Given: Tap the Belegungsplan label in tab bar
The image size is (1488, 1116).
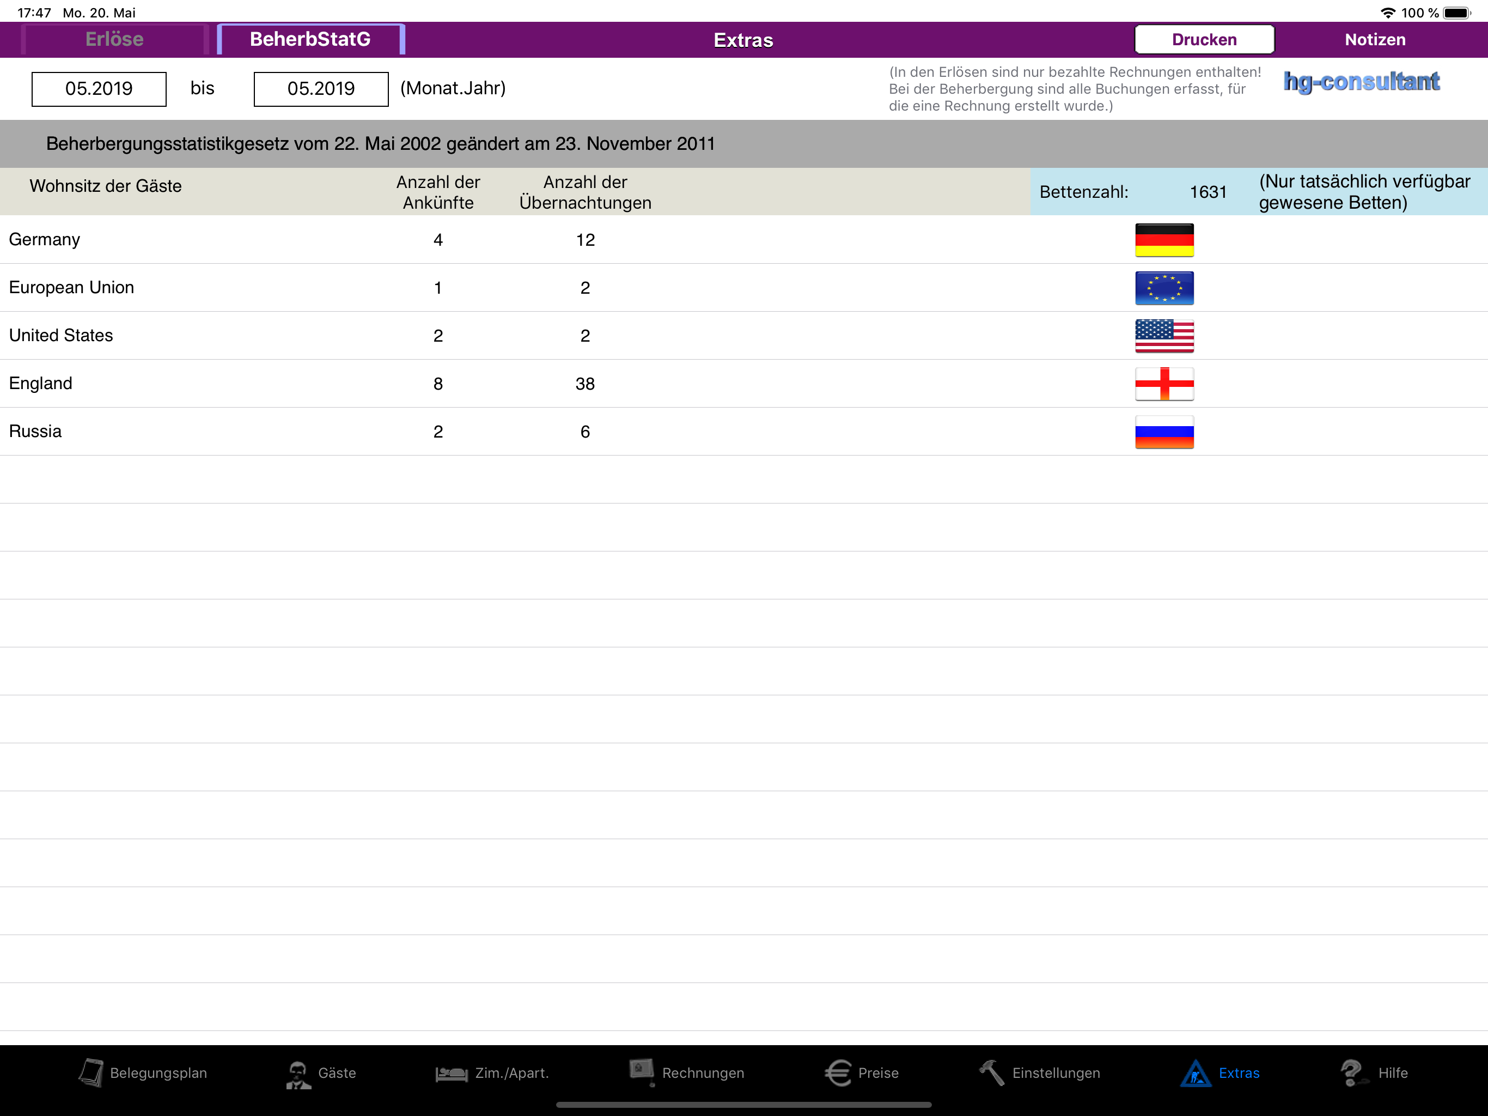Looking at the screenshot, I should 158,1073.
